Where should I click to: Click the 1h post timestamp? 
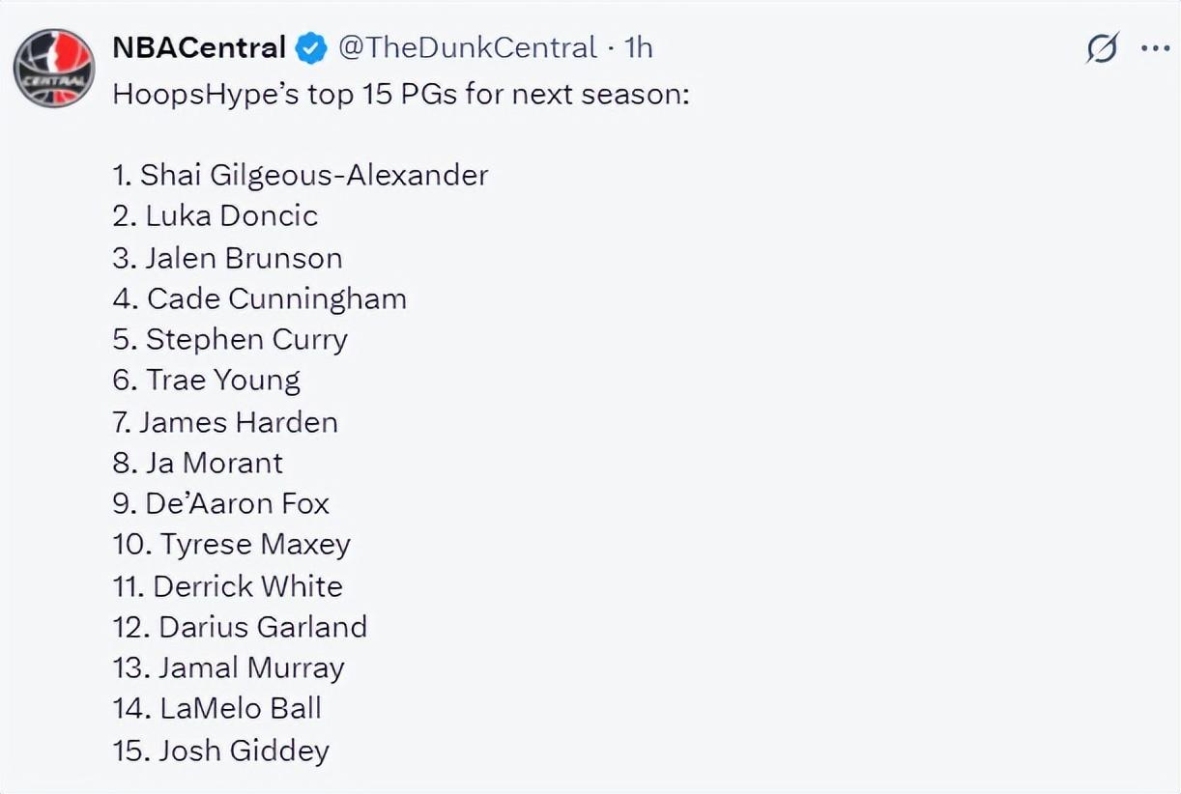click(639, 47)
